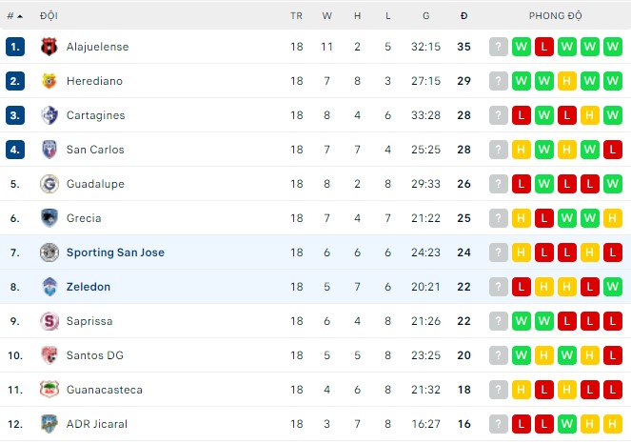The image size is (631, 444).
Task: Click the Saprissa team crest
Action: point(49,321)
